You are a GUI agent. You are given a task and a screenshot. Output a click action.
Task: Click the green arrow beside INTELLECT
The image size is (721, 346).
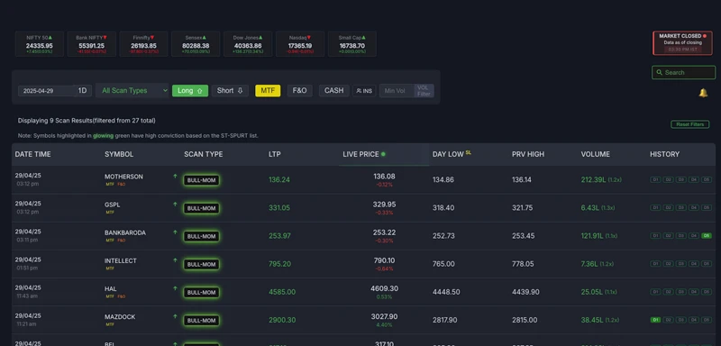175,260
